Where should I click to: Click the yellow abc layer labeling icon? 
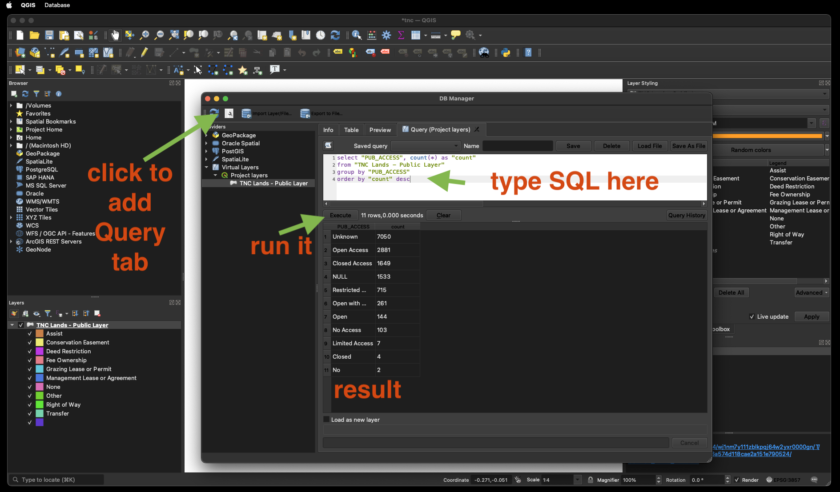[338, 52]
